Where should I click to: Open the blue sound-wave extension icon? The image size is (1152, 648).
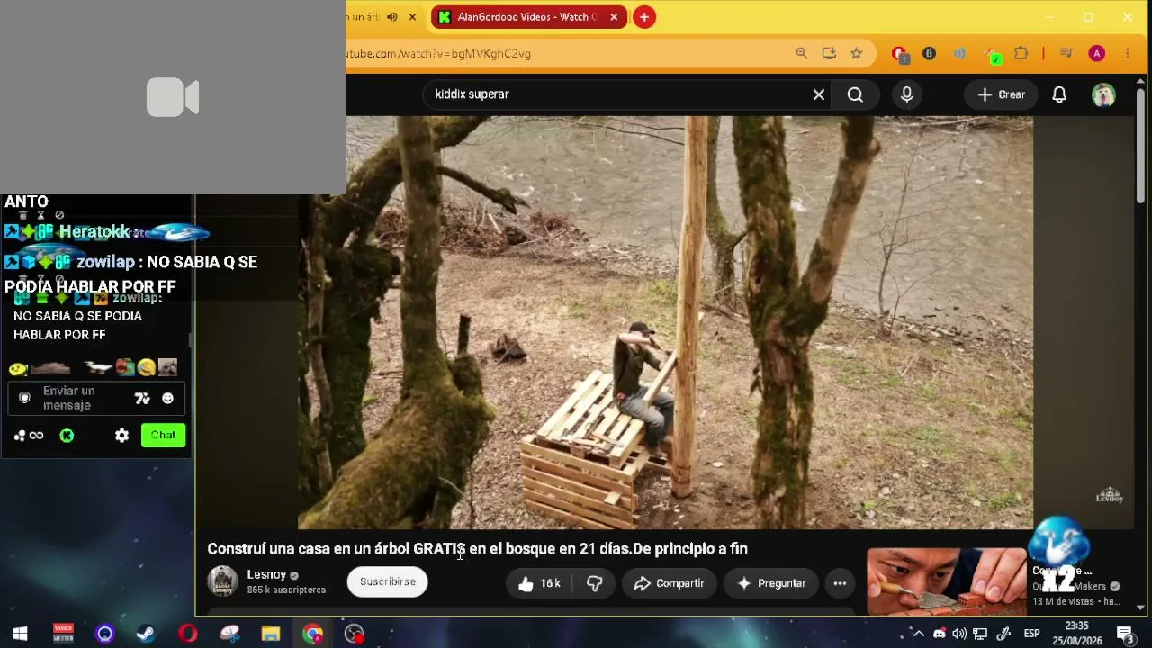tap(959, 54)
